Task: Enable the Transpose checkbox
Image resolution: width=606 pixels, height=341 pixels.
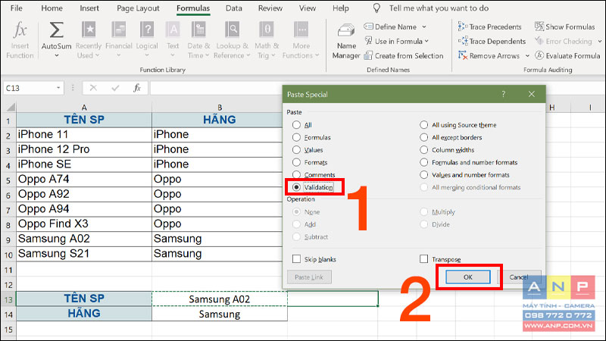Action: click(424, 259)
